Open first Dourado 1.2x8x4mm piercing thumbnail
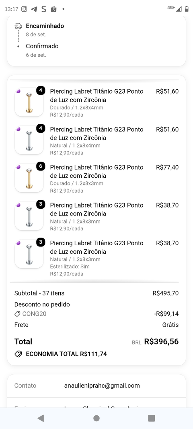The width and height of the screenshot is (193, 429). click(x=29, y=102)
